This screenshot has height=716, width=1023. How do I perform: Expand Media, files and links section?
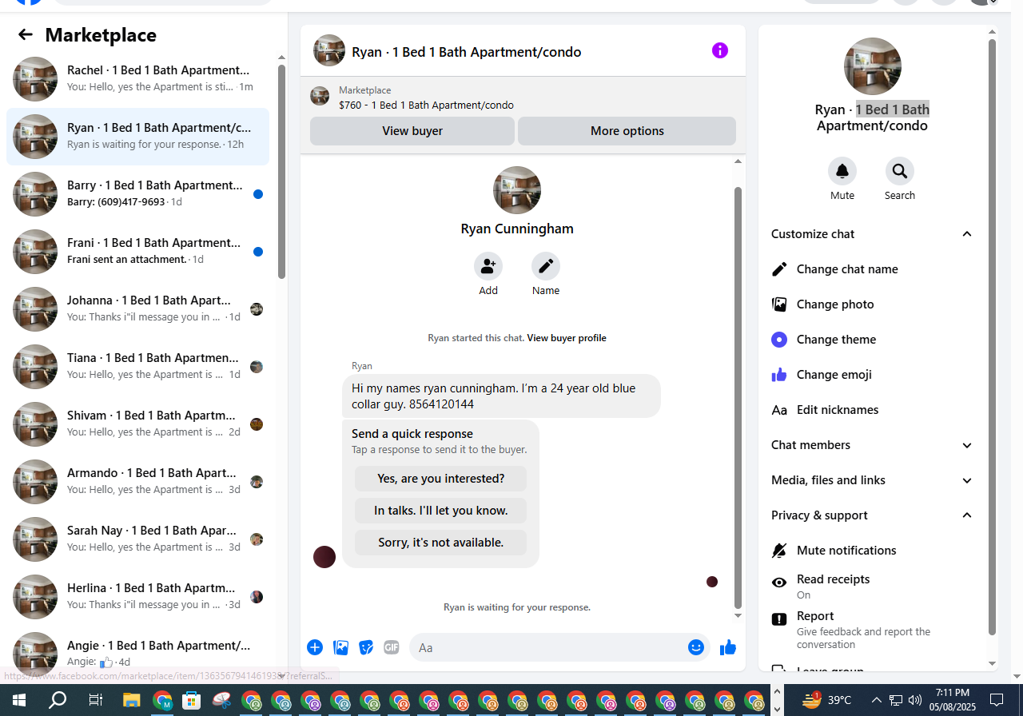(x=872, y=480)
